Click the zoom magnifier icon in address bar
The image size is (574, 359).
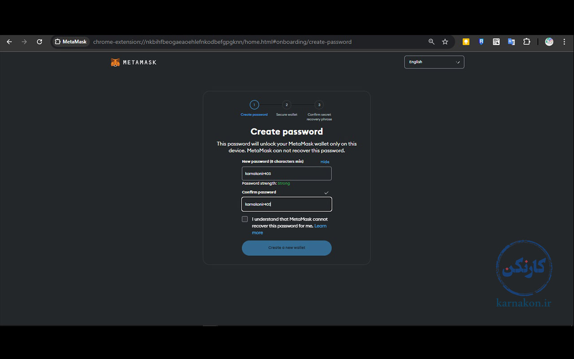(x=431, y=42)
